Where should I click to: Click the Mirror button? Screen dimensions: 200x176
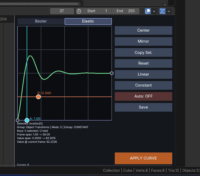143,41
